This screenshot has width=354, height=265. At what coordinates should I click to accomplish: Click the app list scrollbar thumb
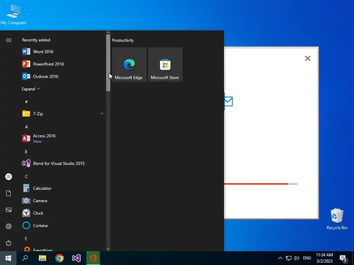(x=108, y=63)
